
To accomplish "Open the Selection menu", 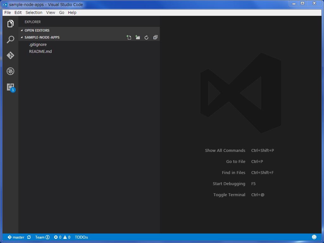I will click(x=34, y=13).
